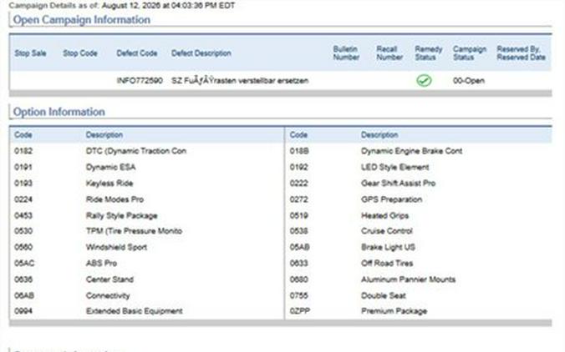Select the Reserved By, Reserved Date header
This screenshot has height=352, width=565.
[x=521, y=53]
